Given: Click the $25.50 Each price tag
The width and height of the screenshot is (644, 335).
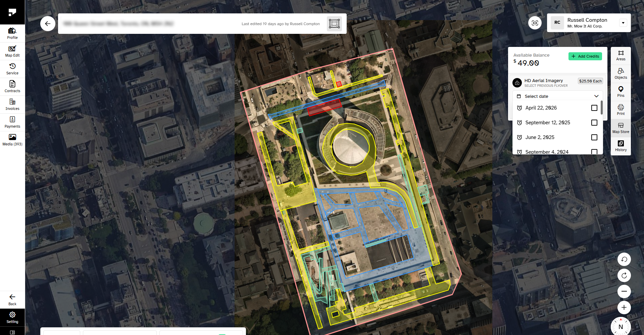Looking at the screenshot, I should pos(590,81).
